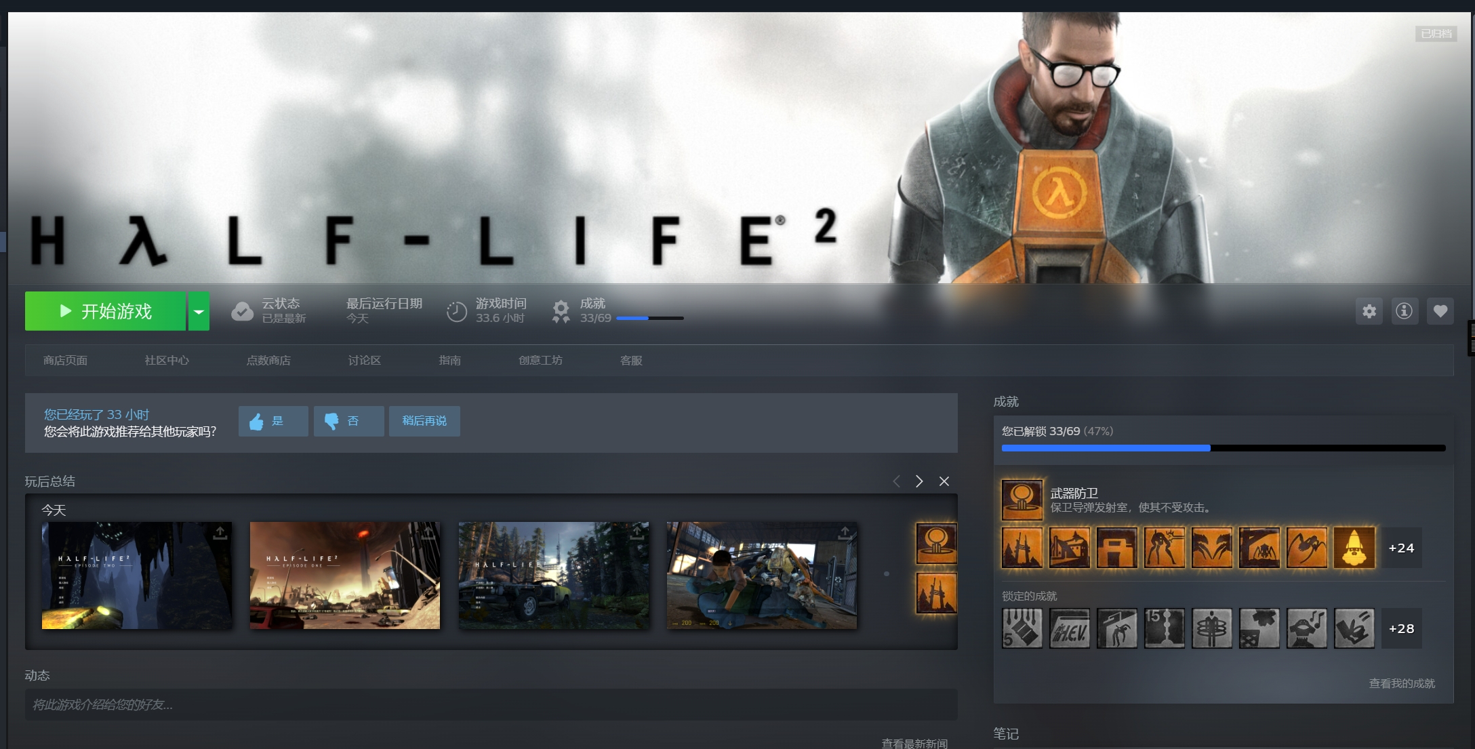Viewport: 1475px width, 749px height.
Task: Click the green 开始游戏 play button
Action: [105, 311]
